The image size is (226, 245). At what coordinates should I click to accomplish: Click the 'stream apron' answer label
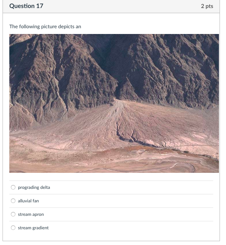31,214
